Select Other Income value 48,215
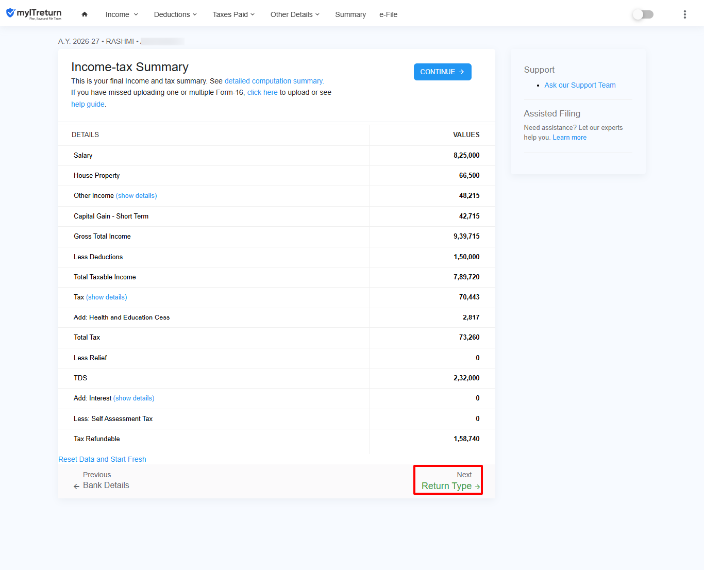 [x=469, y=196]
